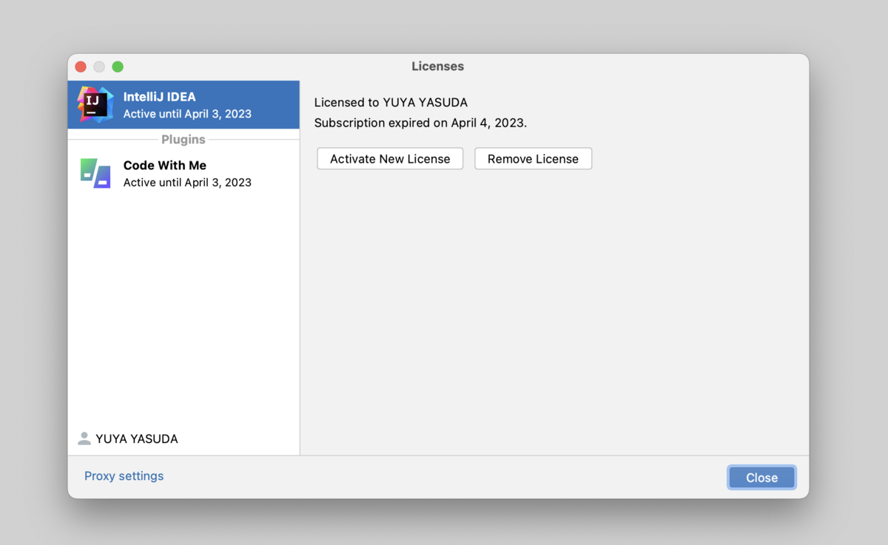Click the Code With Me title text
The height and width of the screenshot is (545, 888).
click(x=164, y=165)
